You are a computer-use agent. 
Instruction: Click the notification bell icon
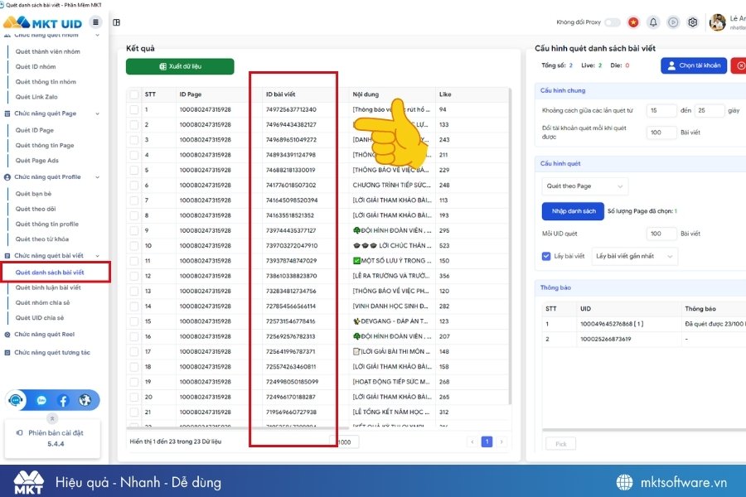pos(653,22)
